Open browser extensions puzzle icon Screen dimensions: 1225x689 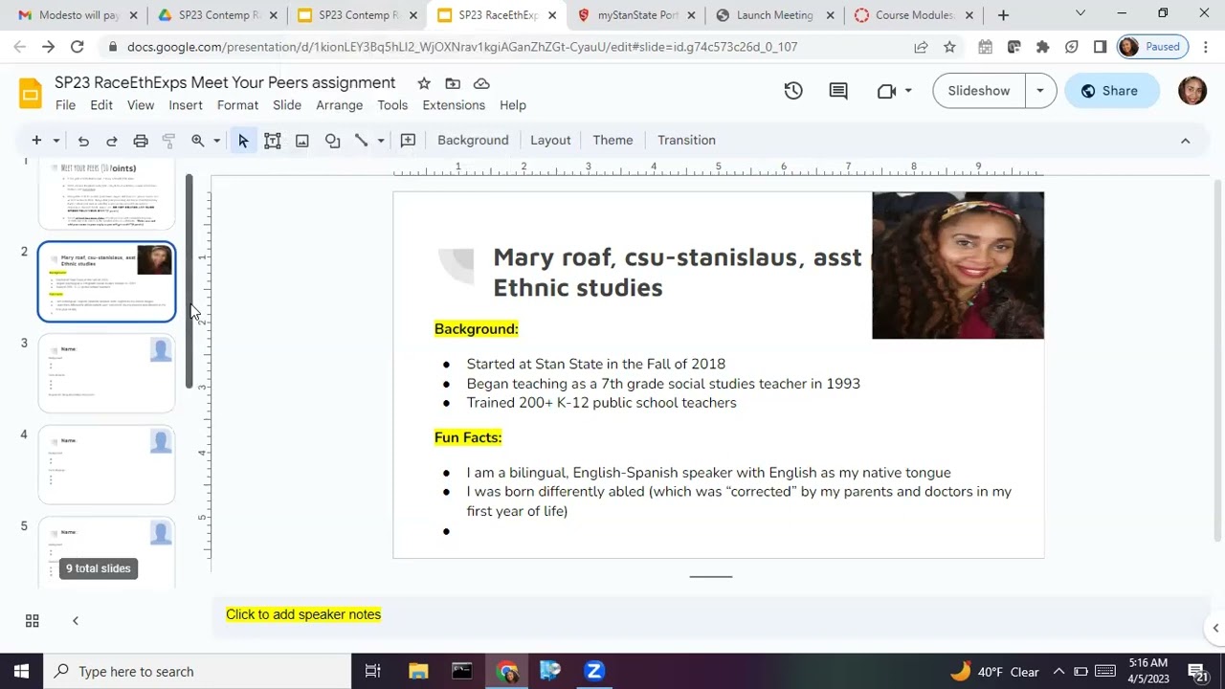1043,47
